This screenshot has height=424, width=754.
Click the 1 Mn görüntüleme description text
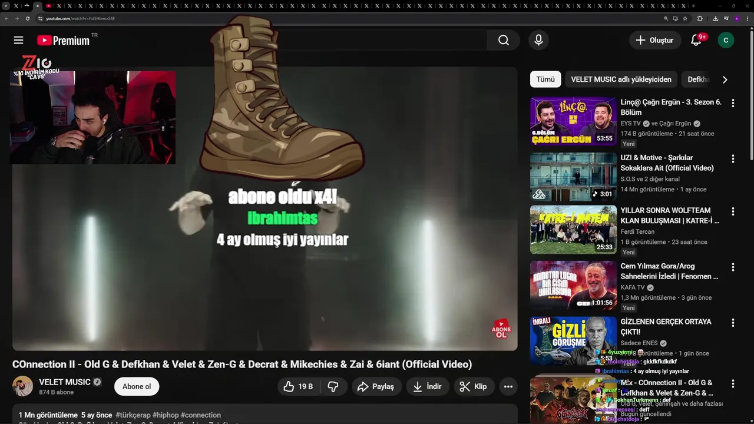tap(48, 415)
